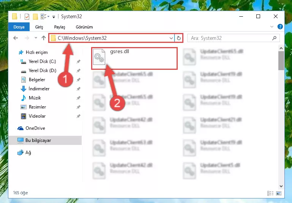Switch to large icons view in status bar
Image resolution: width=292 pixels, height=203 pixels.
pyautogui.click(x=279, y=194)
